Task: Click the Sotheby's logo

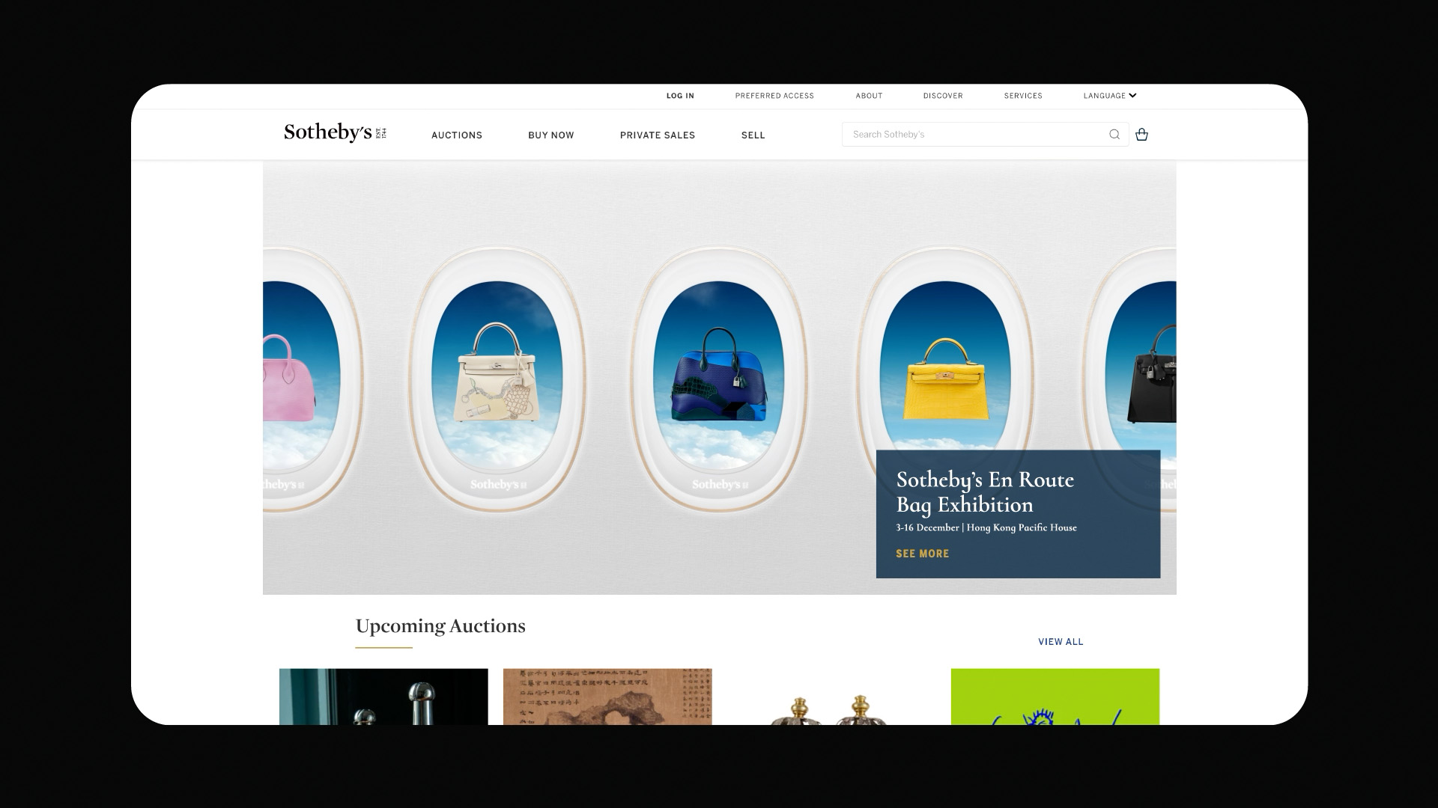Action: pos(335,133)
